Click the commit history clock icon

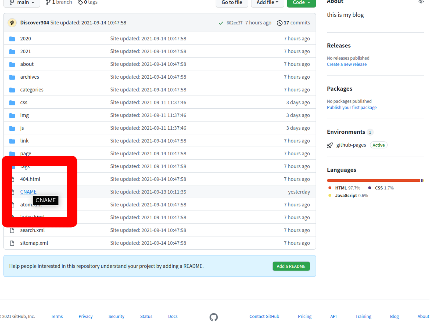coord(279,23)
